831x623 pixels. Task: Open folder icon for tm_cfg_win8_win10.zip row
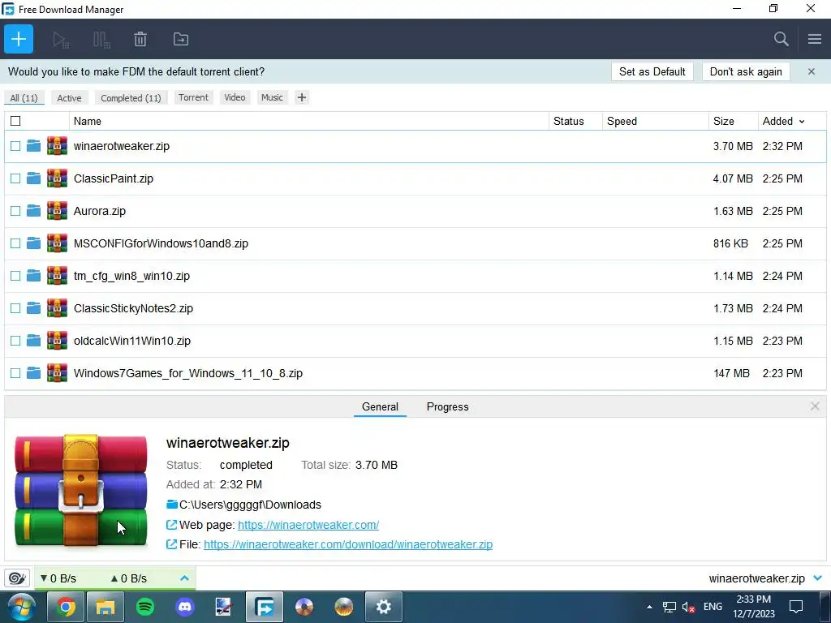pyautogui.click(x=34, y=276)
